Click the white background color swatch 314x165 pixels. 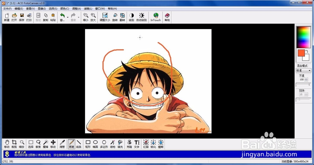tap(306, 58)
